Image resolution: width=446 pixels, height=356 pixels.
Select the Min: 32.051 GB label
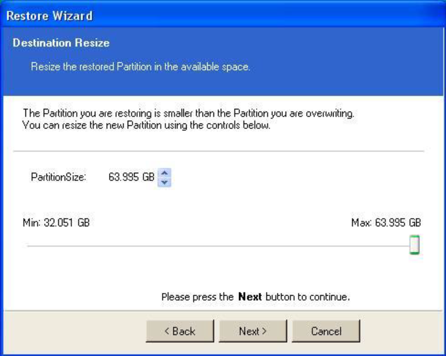coord(56,223)
